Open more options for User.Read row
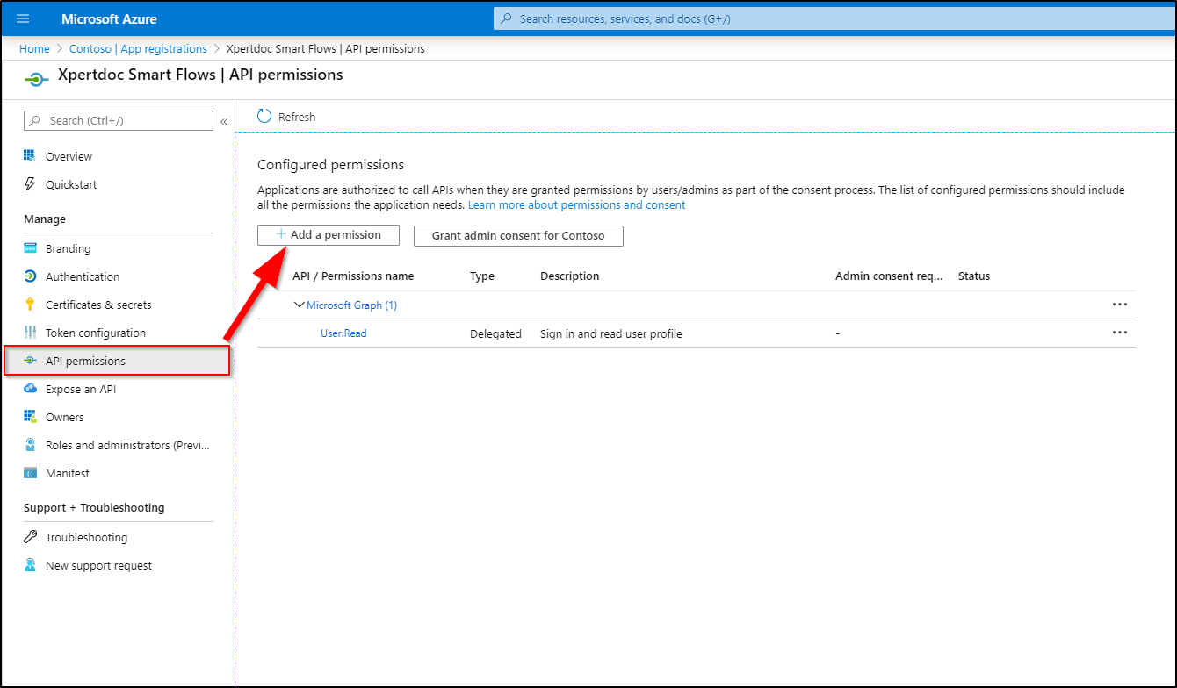 coord(1119,333)
